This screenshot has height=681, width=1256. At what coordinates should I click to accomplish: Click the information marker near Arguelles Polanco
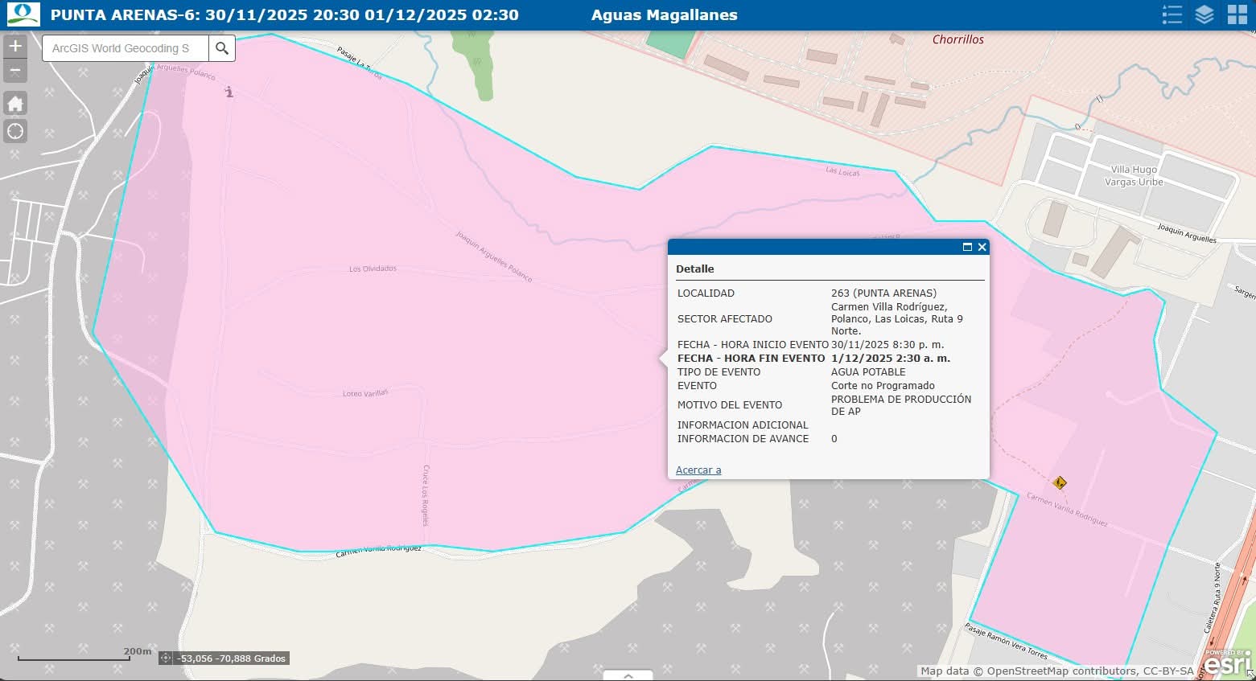pyautogui.click(x=229, y=92)
